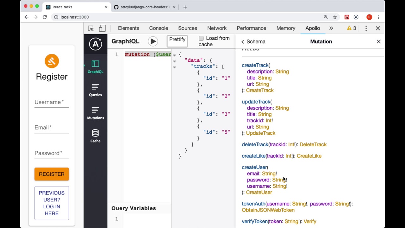Open the Queries sidebar panel
Screen dimensions: 405x228
(x=95, y=90)
